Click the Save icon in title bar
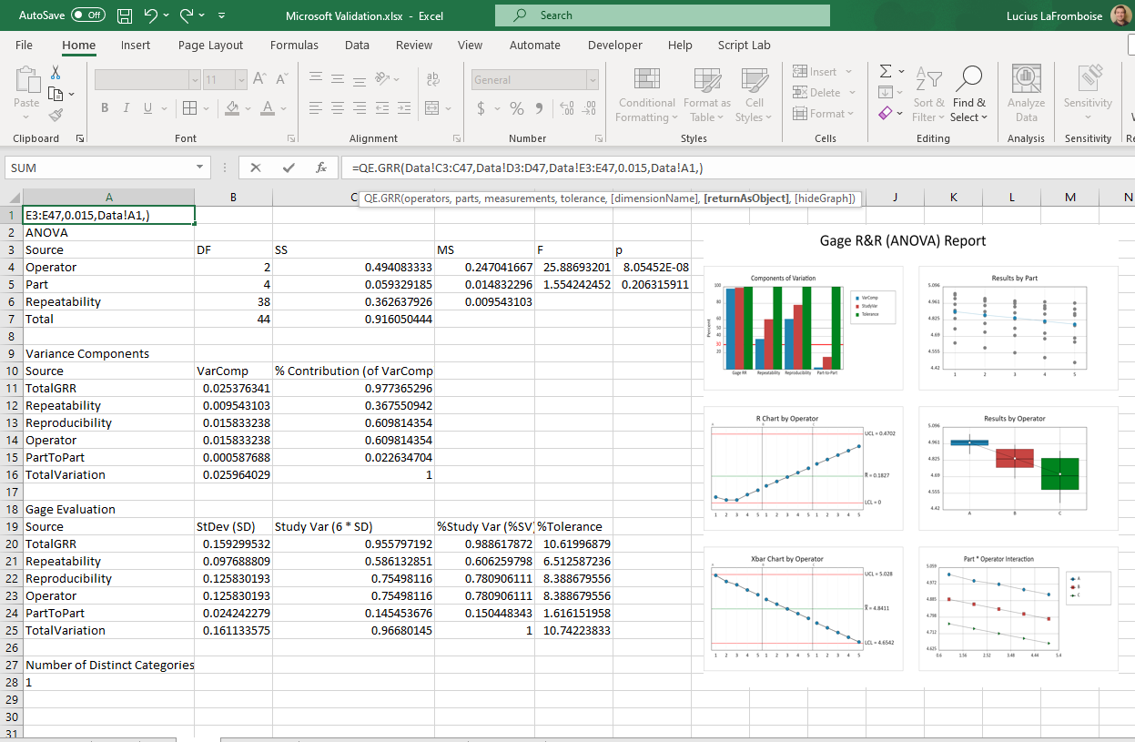Image resolution: width=1135 pixels, height=742 pixels. (125, 15)
